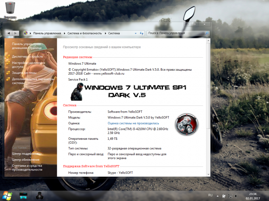The height and width of the screenshot is (201, 269).
Task: Go back with the left arrow button
Action: pos(9,33)
